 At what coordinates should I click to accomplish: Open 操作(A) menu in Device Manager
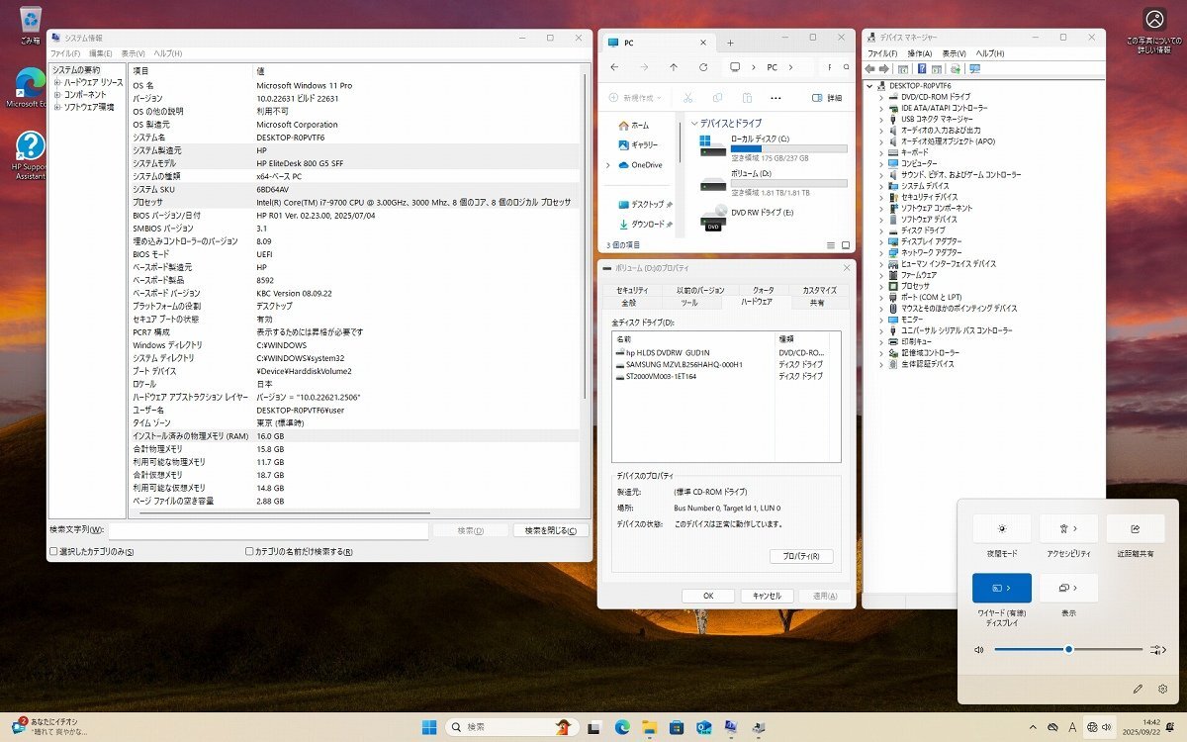(x=919, y=53)
